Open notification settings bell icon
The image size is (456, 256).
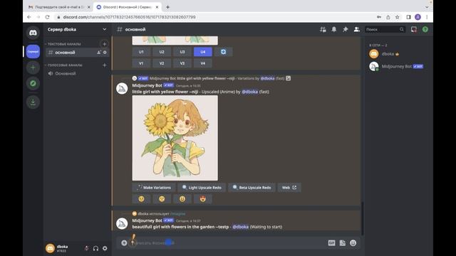pos(334,29)
